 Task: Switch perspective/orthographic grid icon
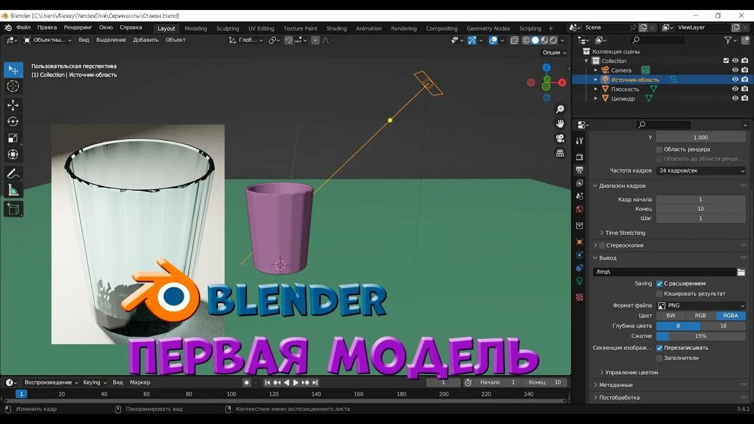(560, 153)
